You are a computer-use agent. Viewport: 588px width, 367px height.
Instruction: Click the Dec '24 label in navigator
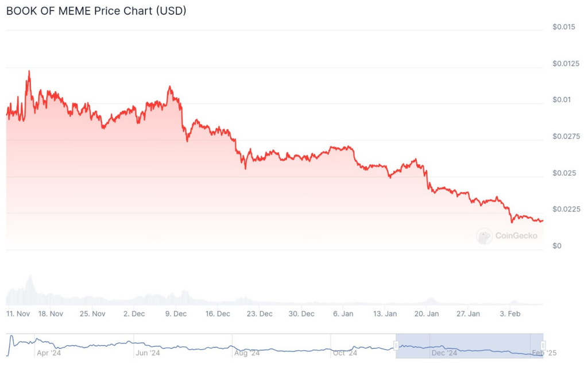(444, 353)
